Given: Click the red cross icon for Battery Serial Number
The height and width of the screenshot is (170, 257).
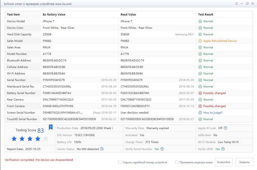Looking at the screenshot, I should click(200, 93).
